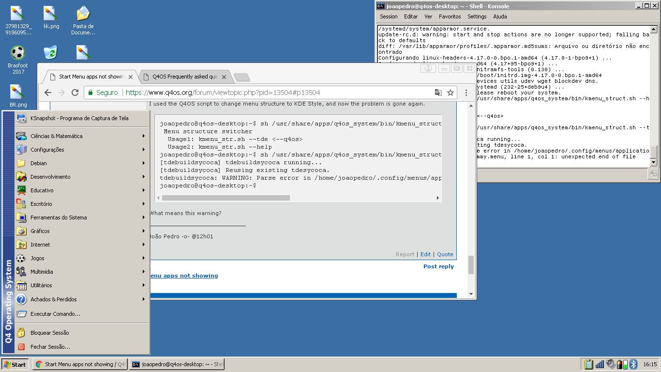Image resolution: width=661 pixels, height=372 pixels.
Task: Click the Chrome page vertical scrollbar thumb
Action: click(471, 265)
